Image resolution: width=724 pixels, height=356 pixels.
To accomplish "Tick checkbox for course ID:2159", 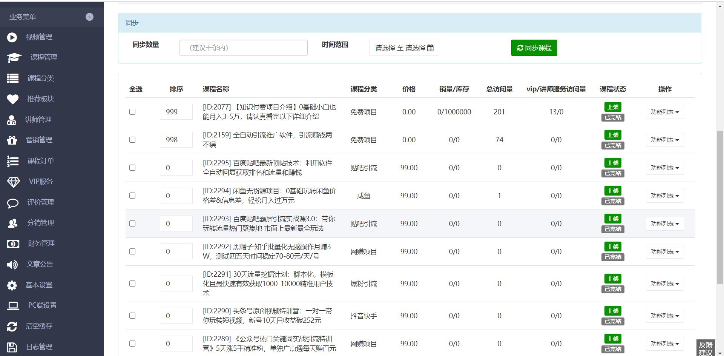I will (132, 140).
